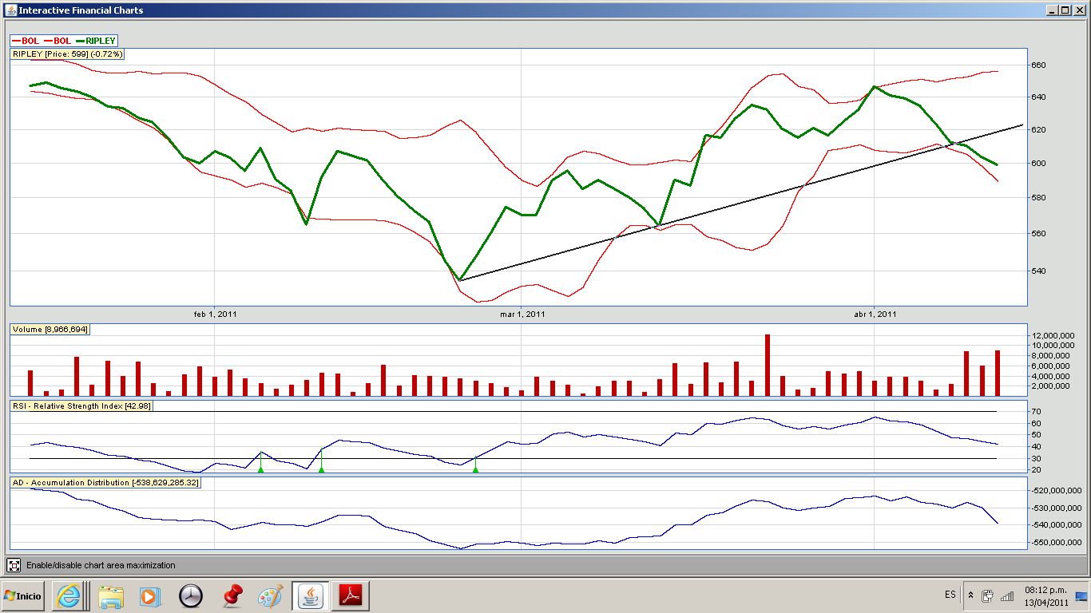The width and height of the screenshot is (1091, 613).
Task: Open Windows Media Player from taskbar
Action: (149, 596)
